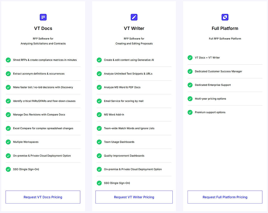Click the VT Writer pencil icon
This screenshot has width=268, height=213.
[x=134, y=17]
